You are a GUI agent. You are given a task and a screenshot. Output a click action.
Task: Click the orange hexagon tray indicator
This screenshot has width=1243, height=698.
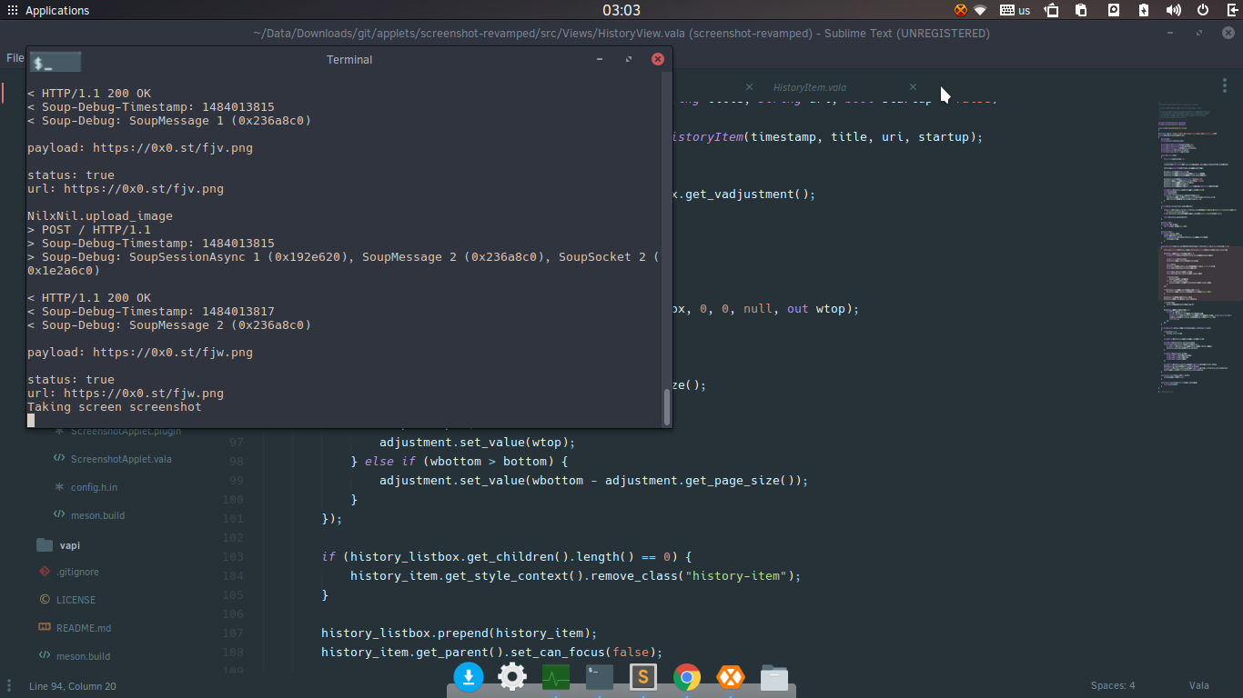coord(960,11)
